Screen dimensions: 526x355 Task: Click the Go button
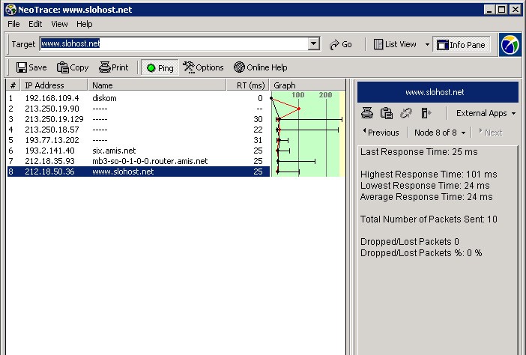[340, 44]
